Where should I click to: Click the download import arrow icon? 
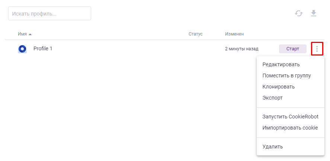[x=314, y=13]
